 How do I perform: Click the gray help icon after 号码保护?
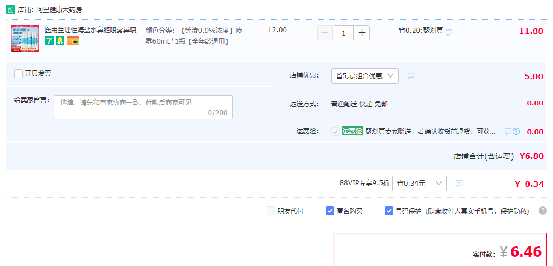tap(543, 211)
